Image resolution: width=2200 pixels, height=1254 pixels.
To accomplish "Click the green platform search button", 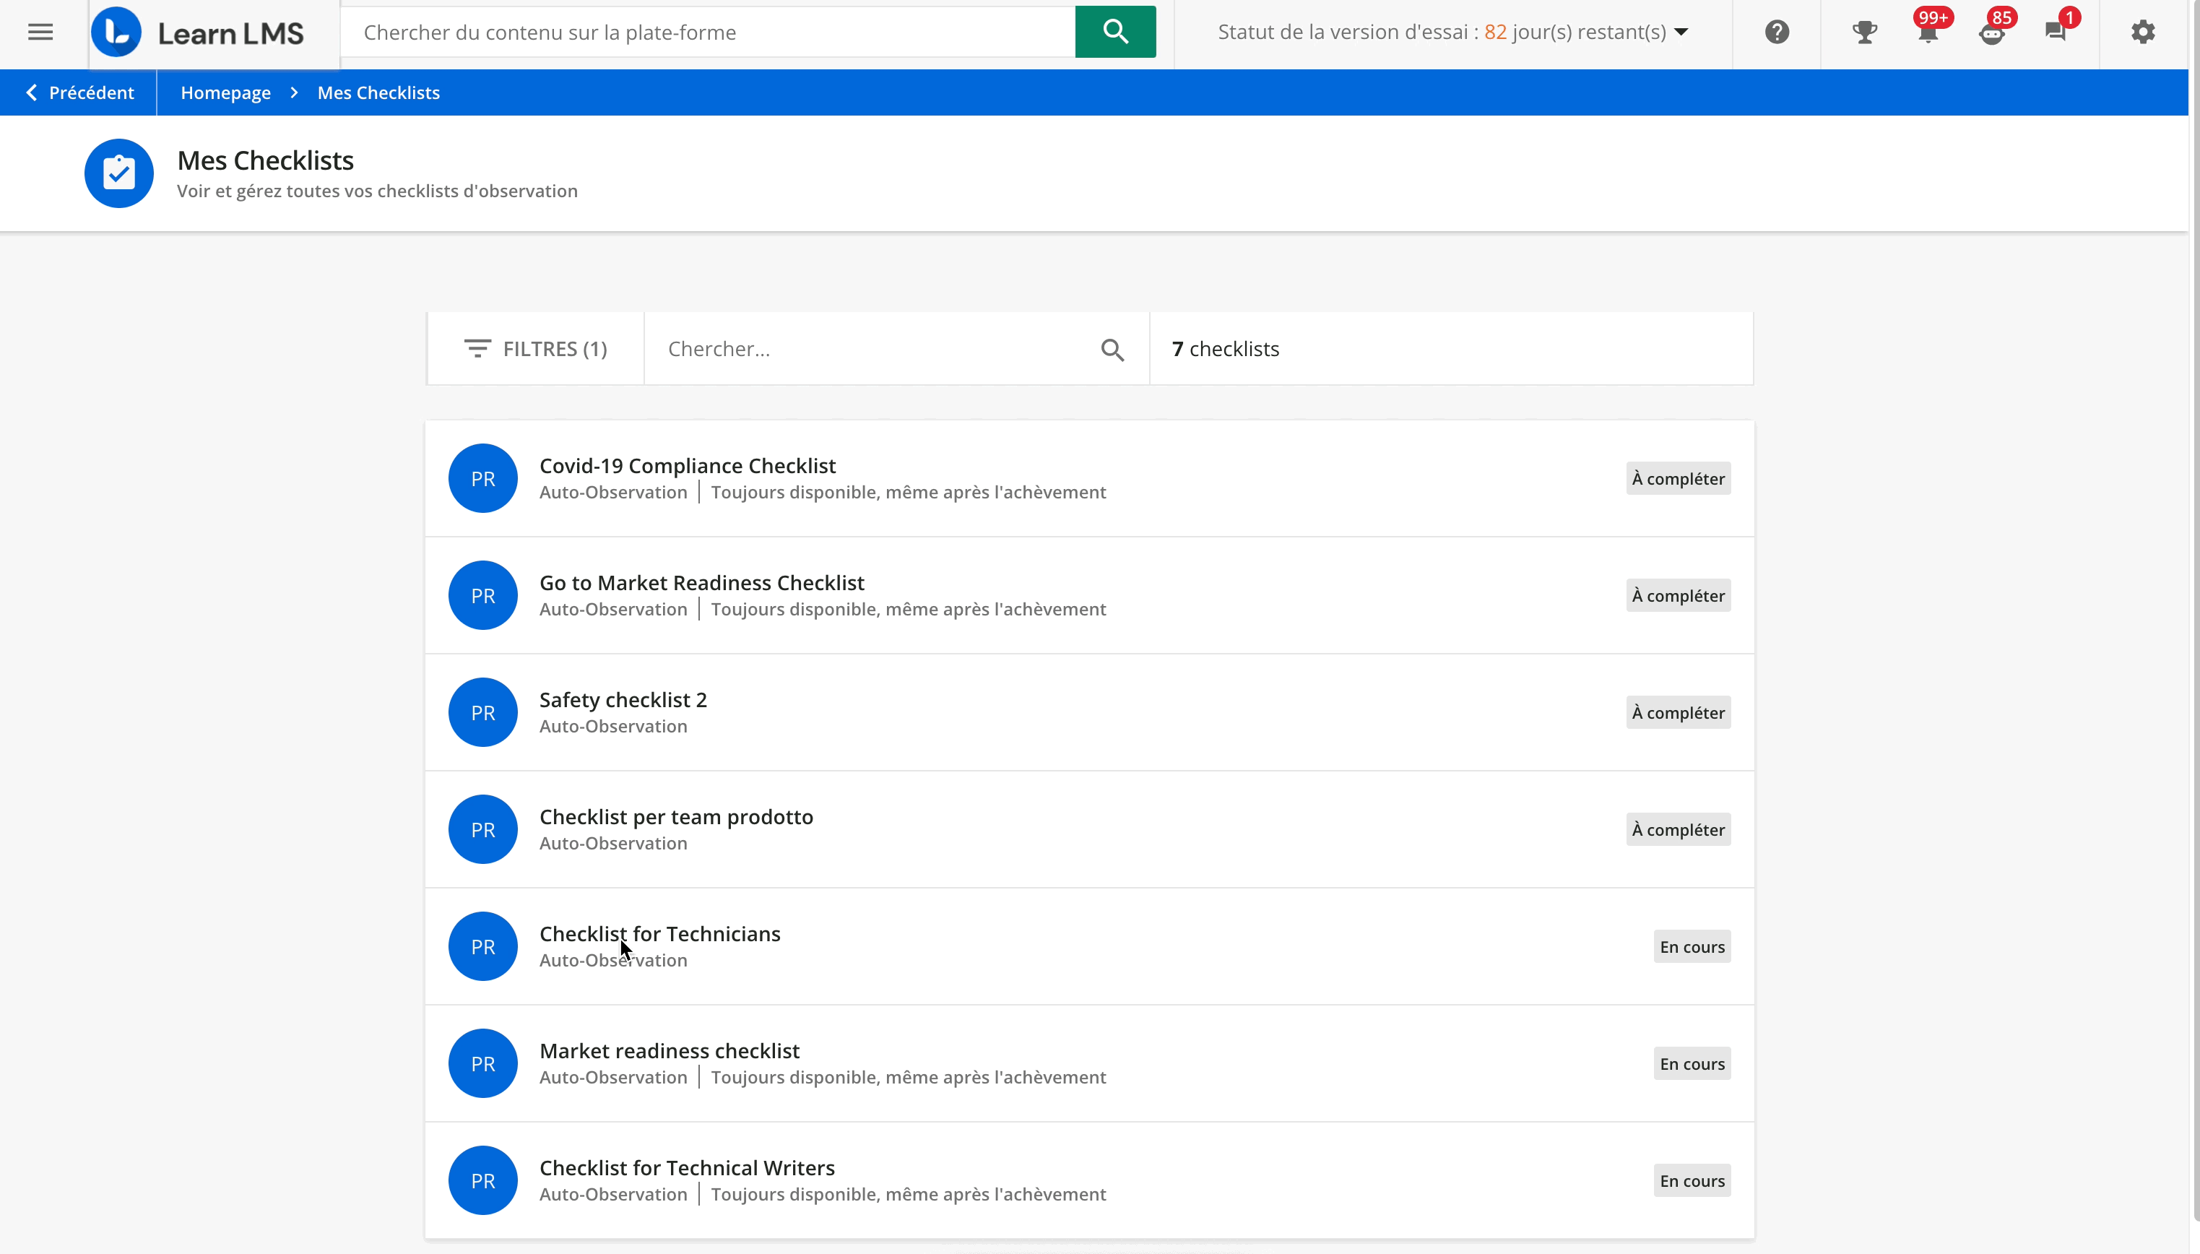I will [x=1114, y=32].
